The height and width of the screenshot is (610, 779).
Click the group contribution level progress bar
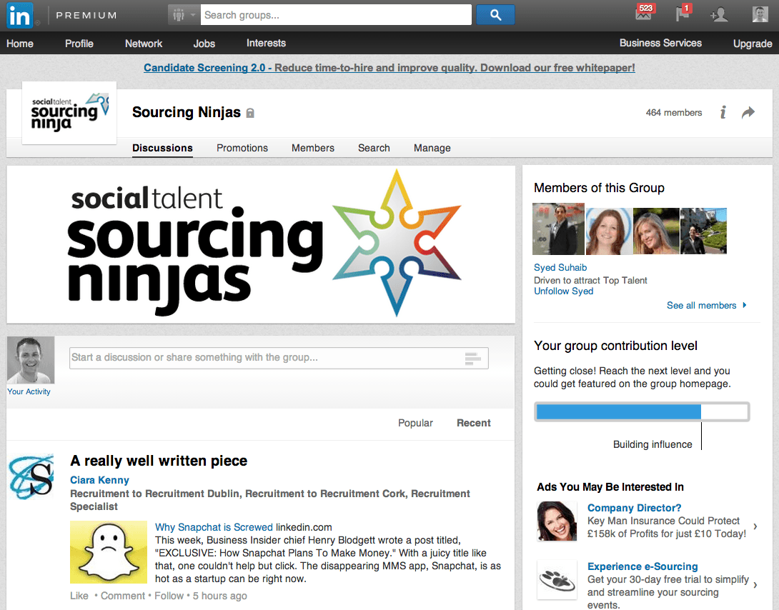pos(642,412)
